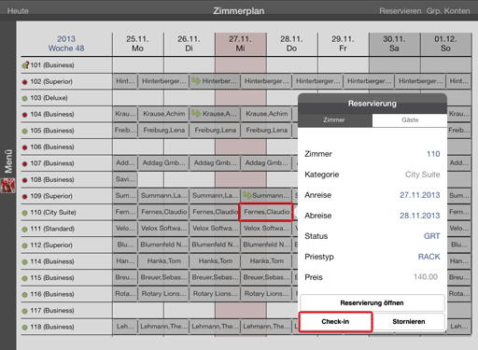Open the red app thumbnail under Menü
This screenshot has width=478, height=350.
tap(8, 186)
